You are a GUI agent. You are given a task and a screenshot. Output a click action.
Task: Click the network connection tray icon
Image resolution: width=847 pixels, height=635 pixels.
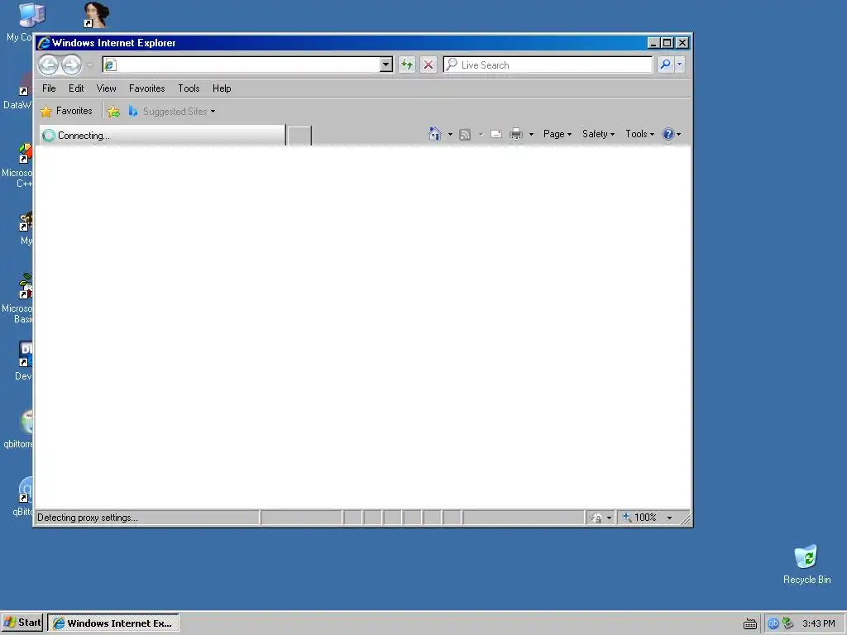[x=787, y=623]
